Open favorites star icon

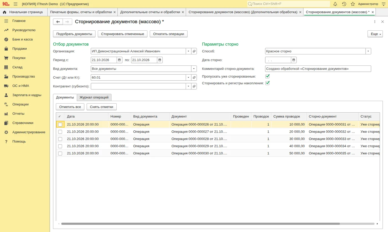pyautogui.click(x=353, y=4)
